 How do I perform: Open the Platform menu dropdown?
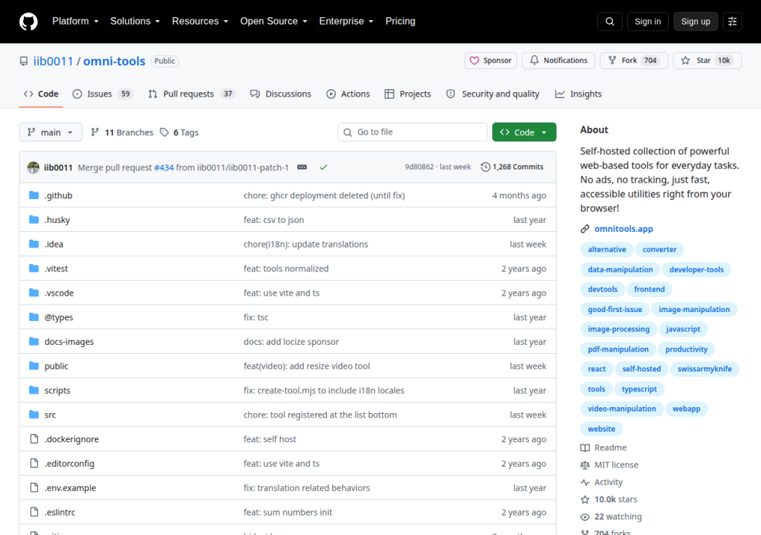75,22
